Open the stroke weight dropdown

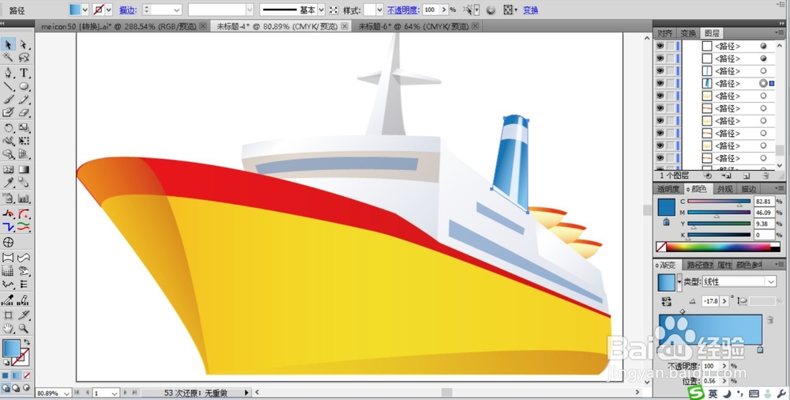(177, 9)
